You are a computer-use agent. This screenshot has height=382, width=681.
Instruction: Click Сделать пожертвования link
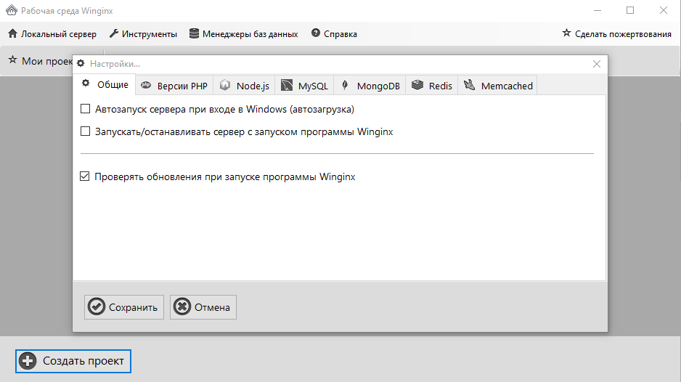coord(616,34)
